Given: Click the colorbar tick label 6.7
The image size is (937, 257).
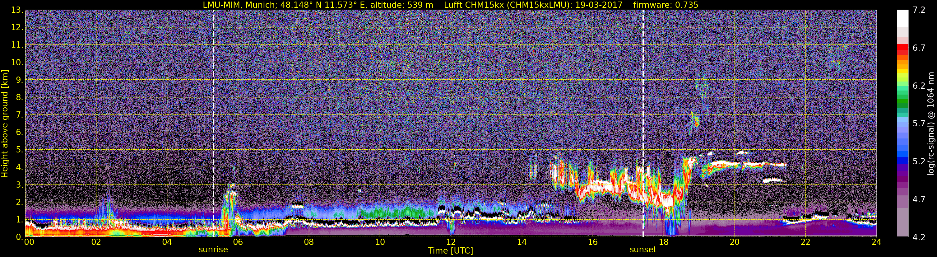Looking at the screenshot, I should pos(919,48).
